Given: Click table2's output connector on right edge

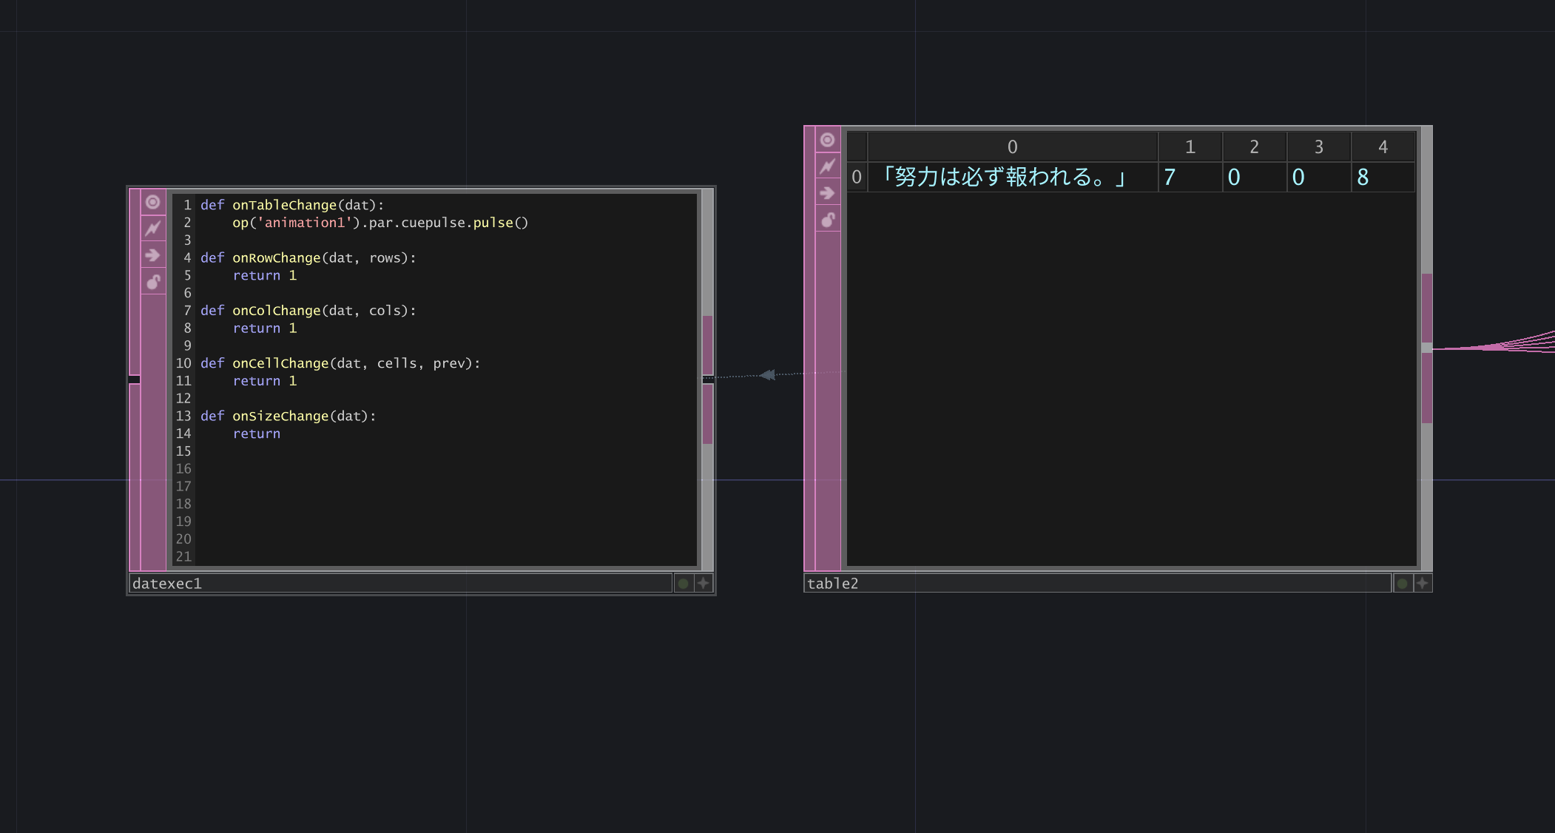Looking at the screenshot, I should click(1427, 348).
